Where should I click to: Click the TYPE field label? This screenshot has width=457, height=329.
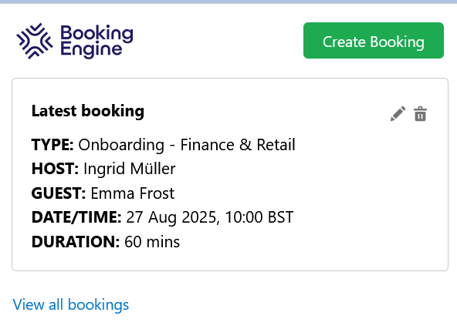[x=52, y=145]
